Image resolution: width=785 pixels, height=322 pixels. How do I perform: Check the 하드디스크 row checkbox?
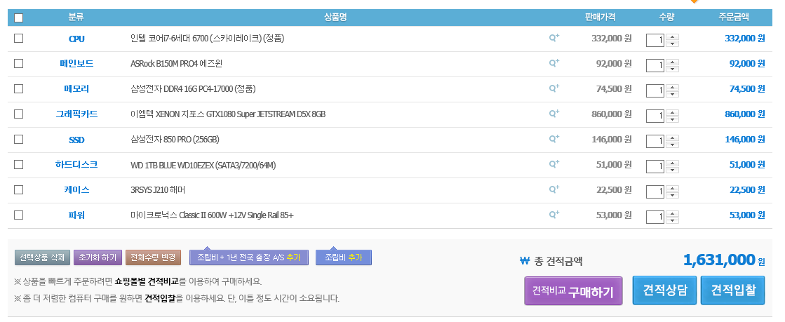point(18,164)
